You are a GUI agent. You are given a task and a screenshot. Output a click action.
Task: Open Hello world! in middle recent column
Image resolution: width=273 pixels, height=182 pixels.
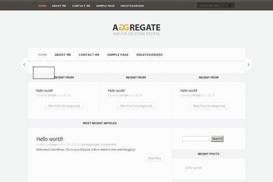click(x=116, y=91)
